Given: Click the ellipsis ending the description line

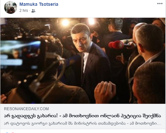Looking at the screenshot, I should click(x=159, y=124).
